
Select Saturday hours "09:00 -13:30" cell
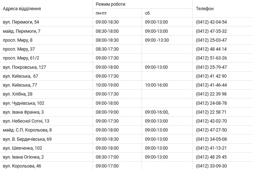click(157, 40)
